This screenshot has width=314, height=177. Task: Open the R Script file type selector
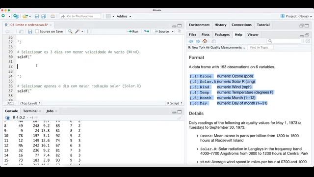coord(175,103)
